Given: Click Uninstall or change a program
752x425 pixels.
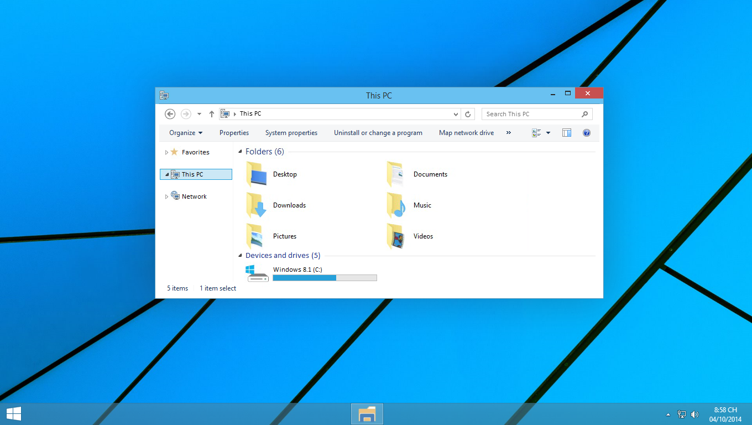Looking at the screenshot, I should coord(378,133).
